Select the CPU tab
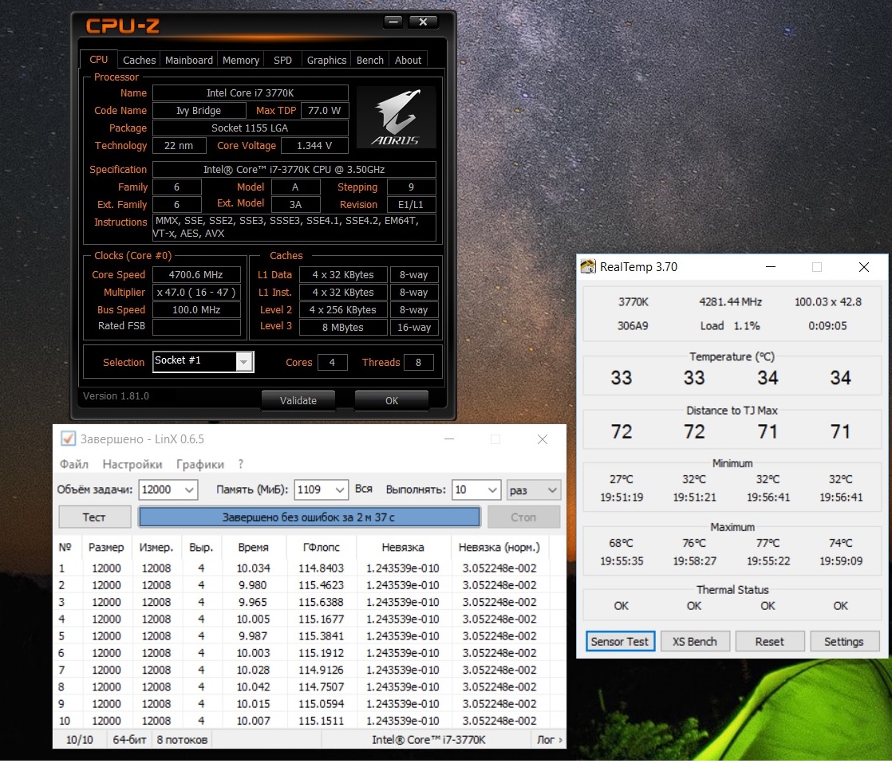The height and width of the screenshot is (763, 892). [98, 60]
